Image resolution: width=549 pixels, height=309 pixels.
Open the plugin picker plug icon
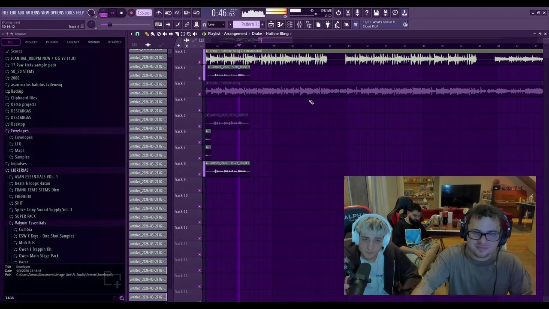[x=328, y=24]
